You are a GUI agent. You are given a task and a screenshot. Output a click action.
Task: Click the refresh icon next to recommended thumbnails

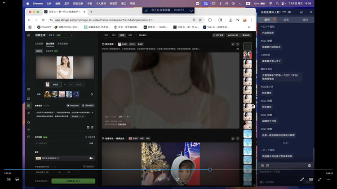tap(92, 94)
